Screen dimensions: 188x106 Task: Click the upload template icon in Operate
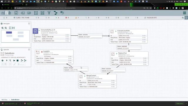tap(25, 61)
